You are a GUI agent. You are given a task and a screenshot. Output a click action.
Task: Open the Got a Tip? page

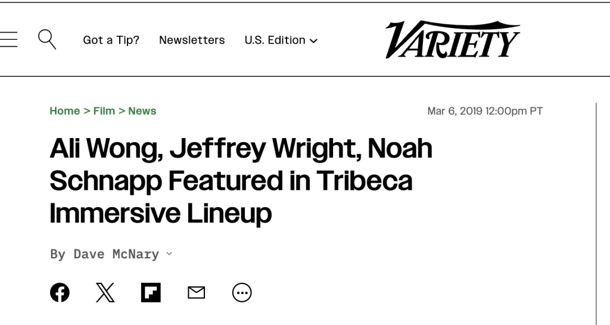pyautogui.click(x=111, y=40)
